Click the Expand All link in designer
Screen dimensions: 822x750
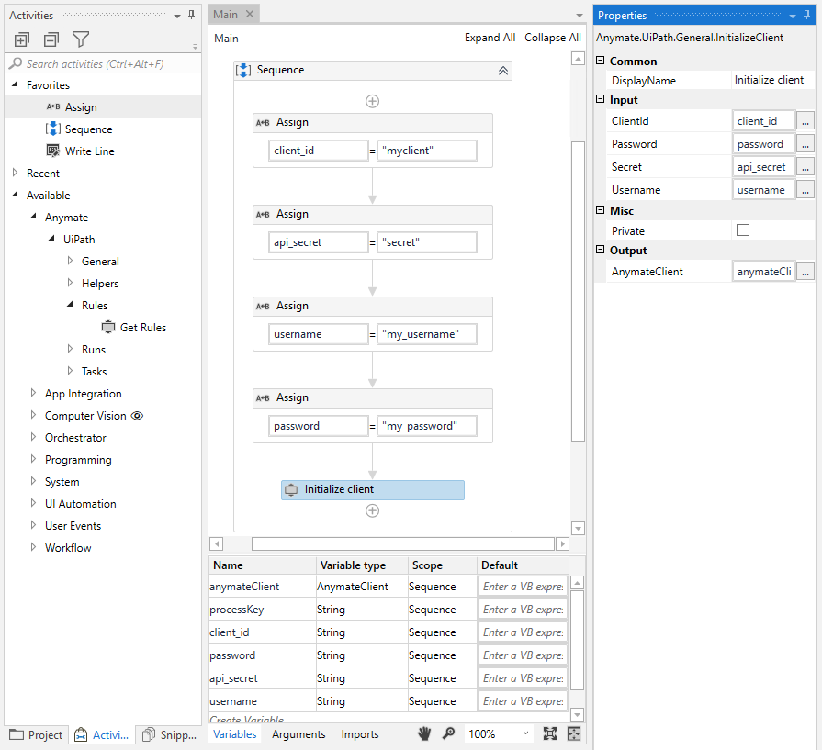[x=490, y=38]
